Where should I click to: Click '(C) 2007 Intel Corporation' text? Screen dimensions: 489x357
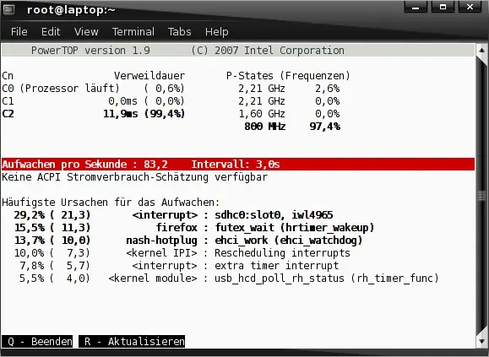pyautogui.click(x=268, y=51)
